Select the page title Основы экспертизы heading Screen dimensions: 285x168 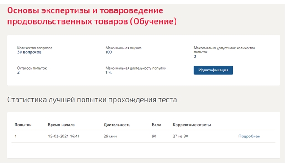pos(92,16)
